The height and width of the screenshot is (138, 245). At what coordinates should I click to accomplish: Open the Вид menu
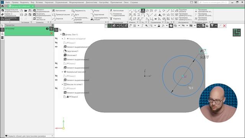[x=32, y=2]
